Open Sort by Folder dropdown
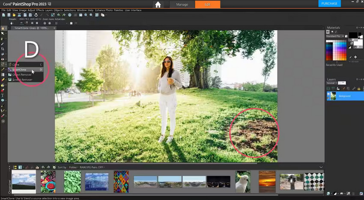This screenshot has height=200, width=364. click(x=74, y=167)
